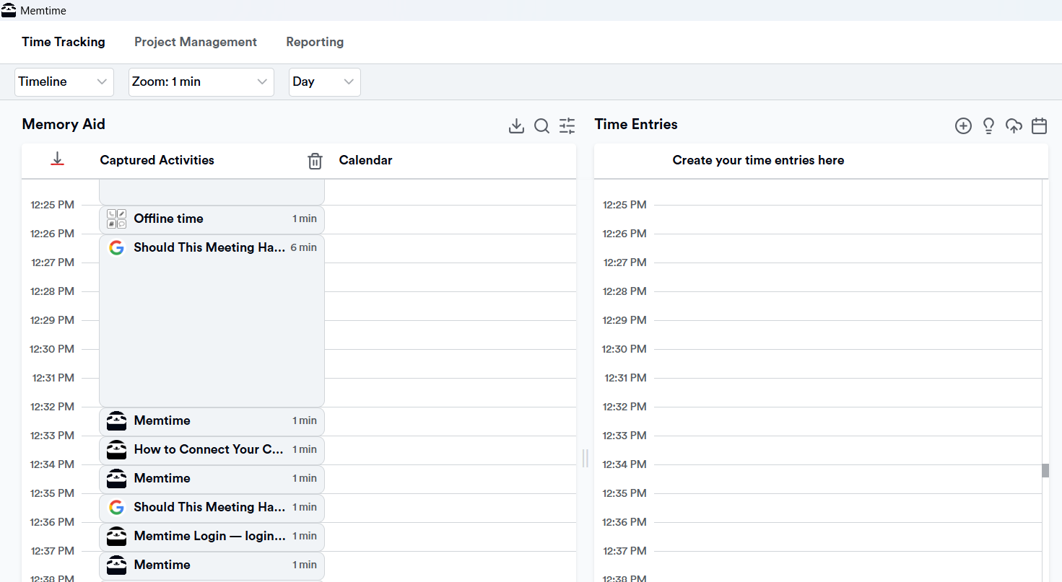Open the Day view selector

coord(324,81)
